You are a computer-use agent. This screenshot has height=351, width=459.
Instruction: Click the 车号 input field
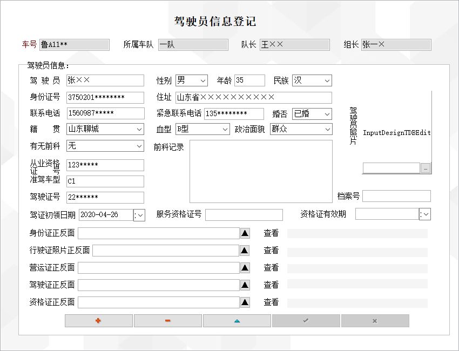[x=75, y=45]
